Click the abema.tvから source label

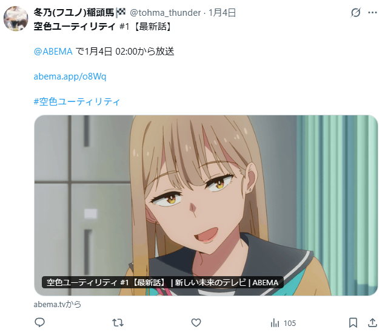[x=58, y=304]
